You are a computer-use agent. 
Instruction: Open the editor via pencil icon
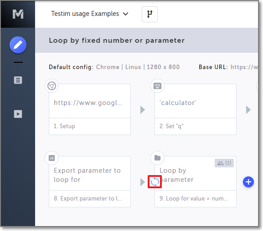pyautogui.click(x=18, y=45)
